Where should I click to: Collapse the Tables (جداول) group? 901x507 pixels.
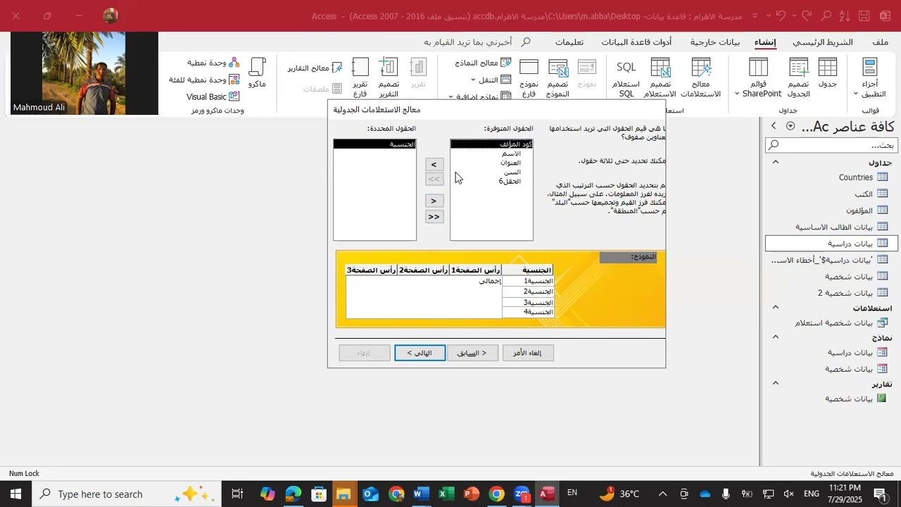click(776, 162)
